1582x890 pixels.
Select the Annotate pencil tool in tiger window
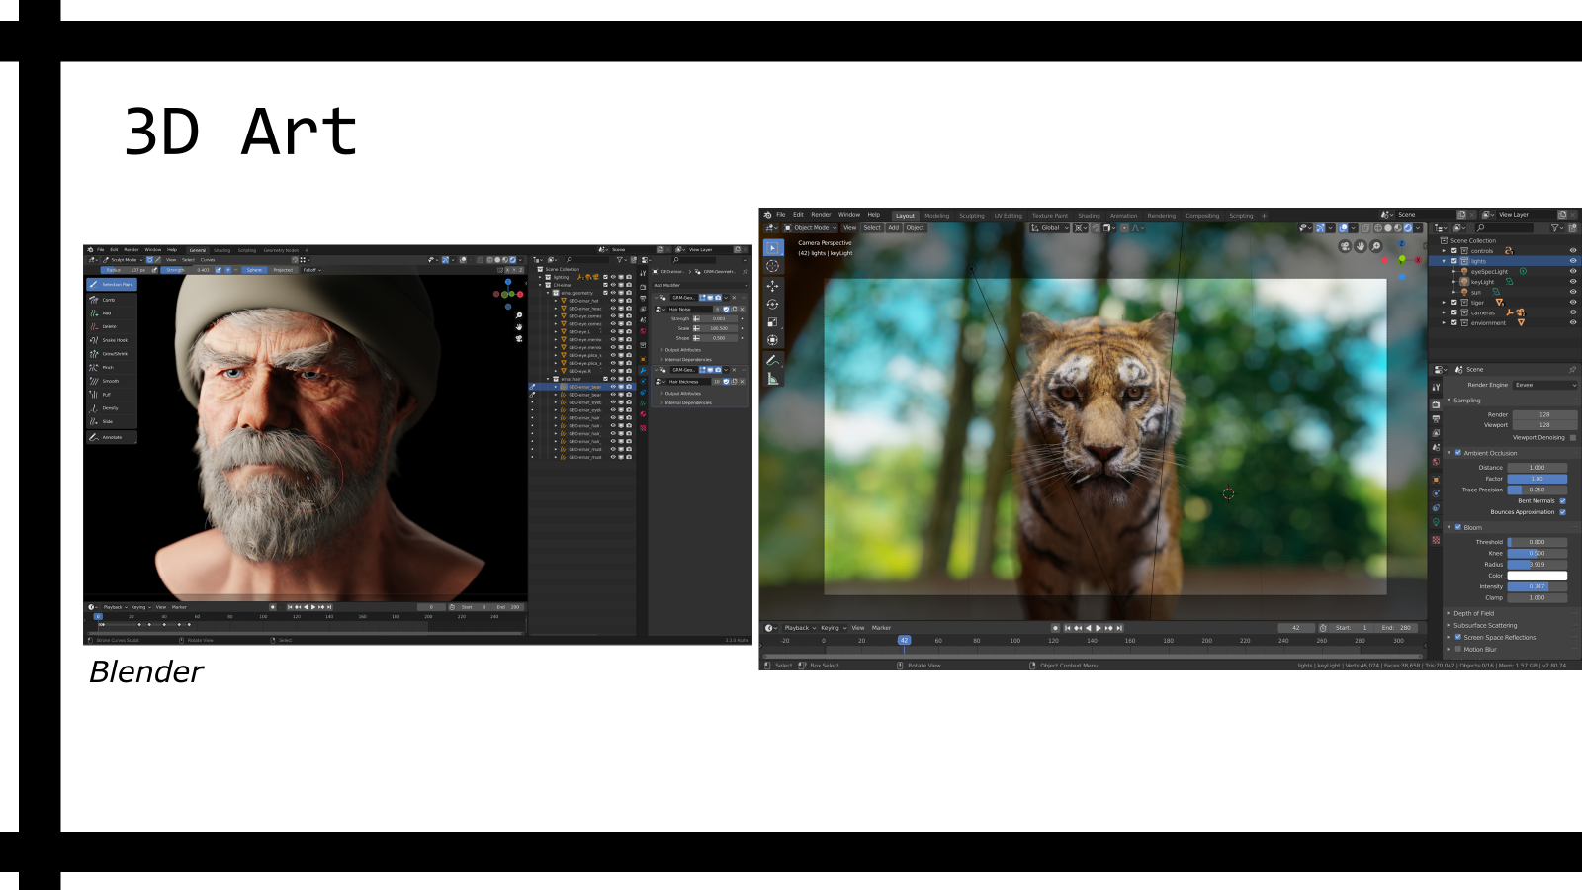(773, 360)
